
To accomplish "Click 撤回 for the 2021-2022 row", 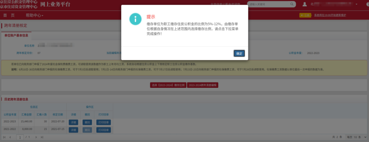I will pos(87,130).
